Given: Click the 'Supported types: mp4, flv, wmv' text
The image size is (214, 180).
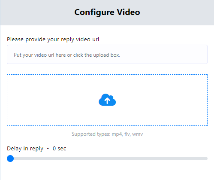Looking at the screenshot, I should pos(107,134).
